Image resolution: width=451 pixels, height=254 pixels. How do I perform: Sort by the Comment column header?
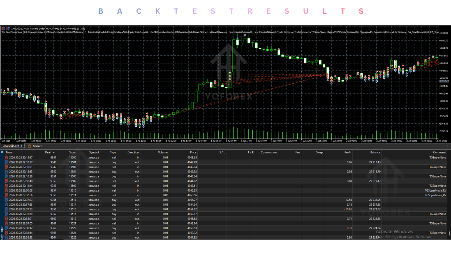439,152
